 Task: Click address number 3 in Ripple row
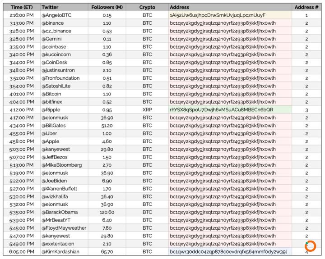[x=306, y=110]
